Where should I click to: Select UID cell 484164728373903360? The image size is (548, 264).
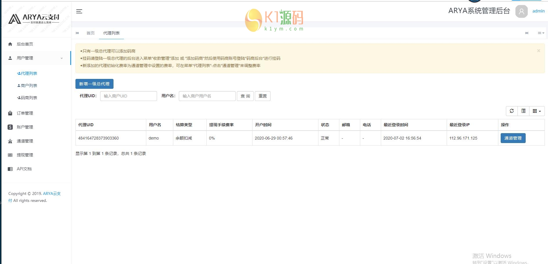[x=111, y=138]
